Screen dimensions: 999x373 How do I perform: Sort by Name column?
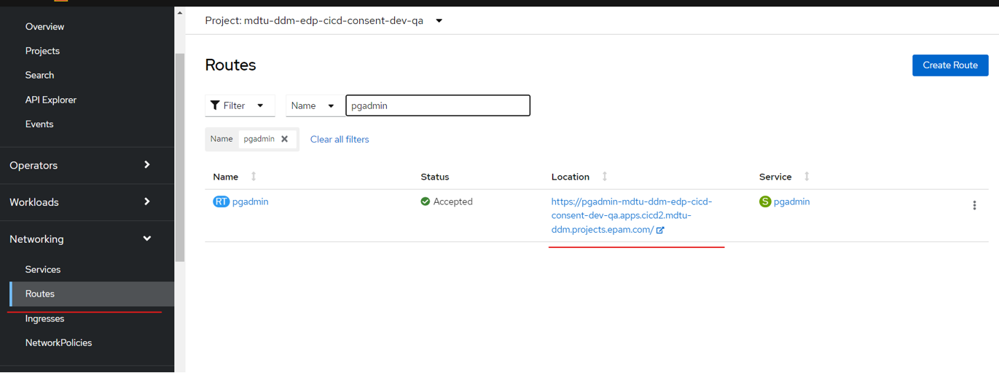[235, 177]
